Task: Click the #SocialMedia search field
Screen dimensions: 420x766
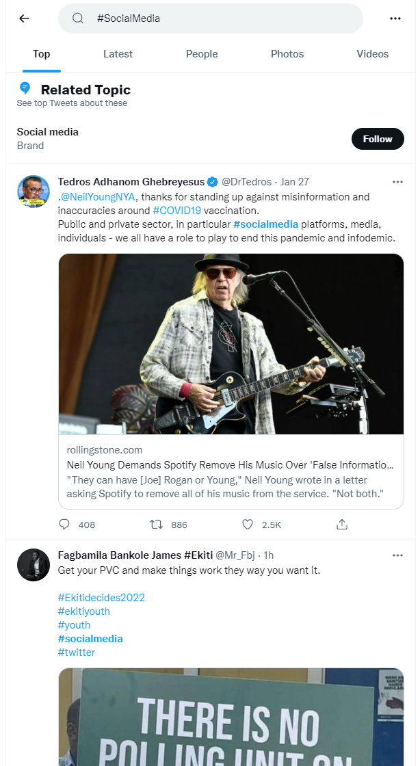Action: (211, 18)
